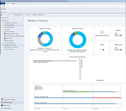Expand dropdown arrow after Overview breadcrumb
The width and height of the screenshot is (126, 111).
[31, 15]
